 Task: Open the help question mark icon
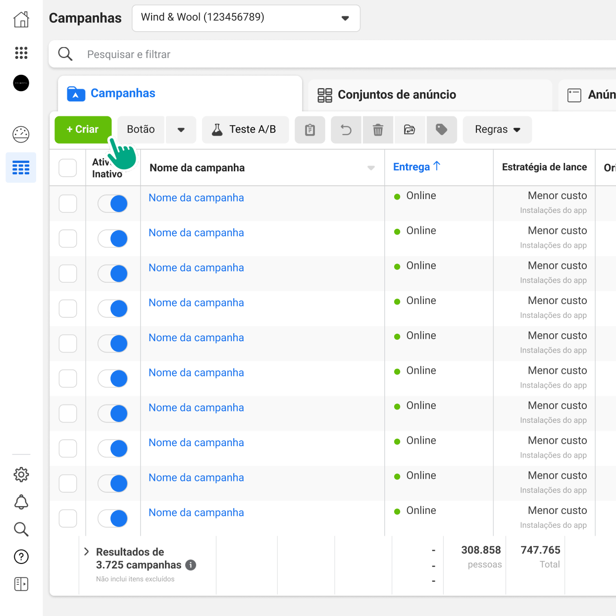[21, 557]
